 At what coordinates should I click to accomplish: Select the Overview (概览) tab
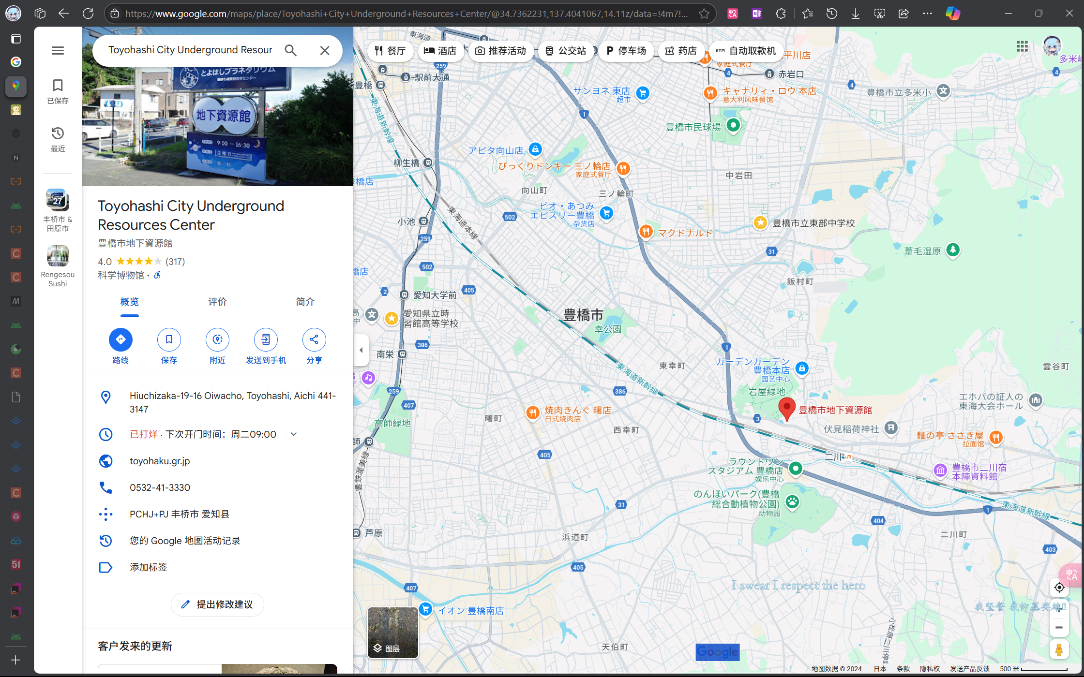[130, 302]
